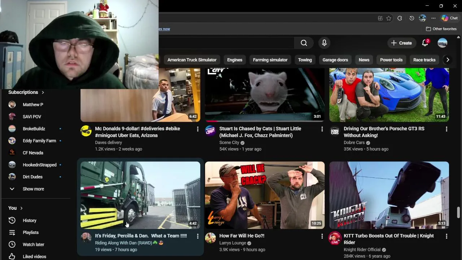
Task: Open Porsche GT3 RS video thumbnail
Action: click(389, 95)
